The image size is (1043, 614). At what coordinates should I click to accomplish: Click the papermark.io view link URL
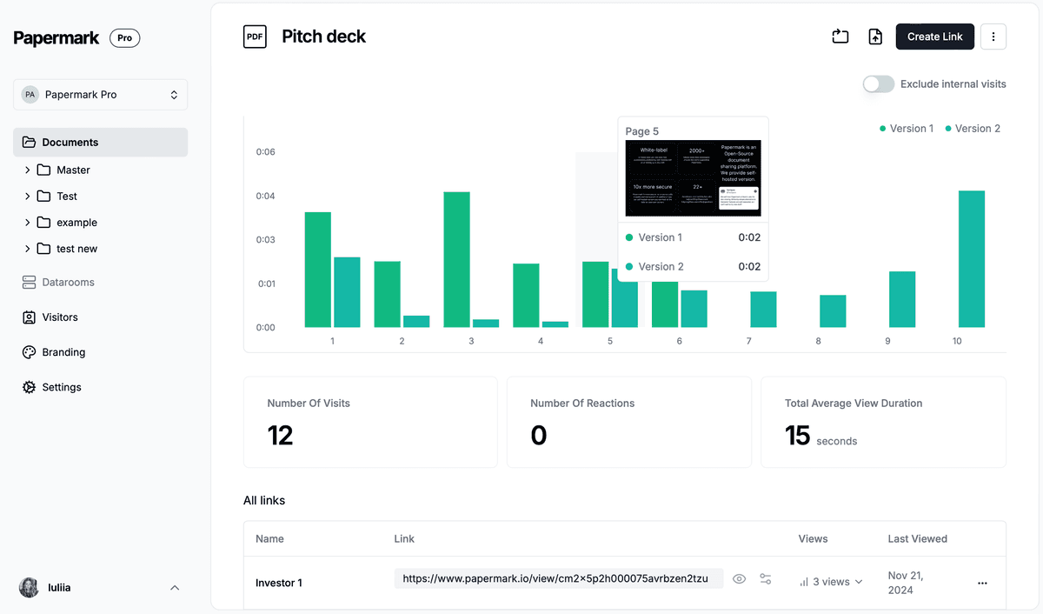(x=558, y=577)
